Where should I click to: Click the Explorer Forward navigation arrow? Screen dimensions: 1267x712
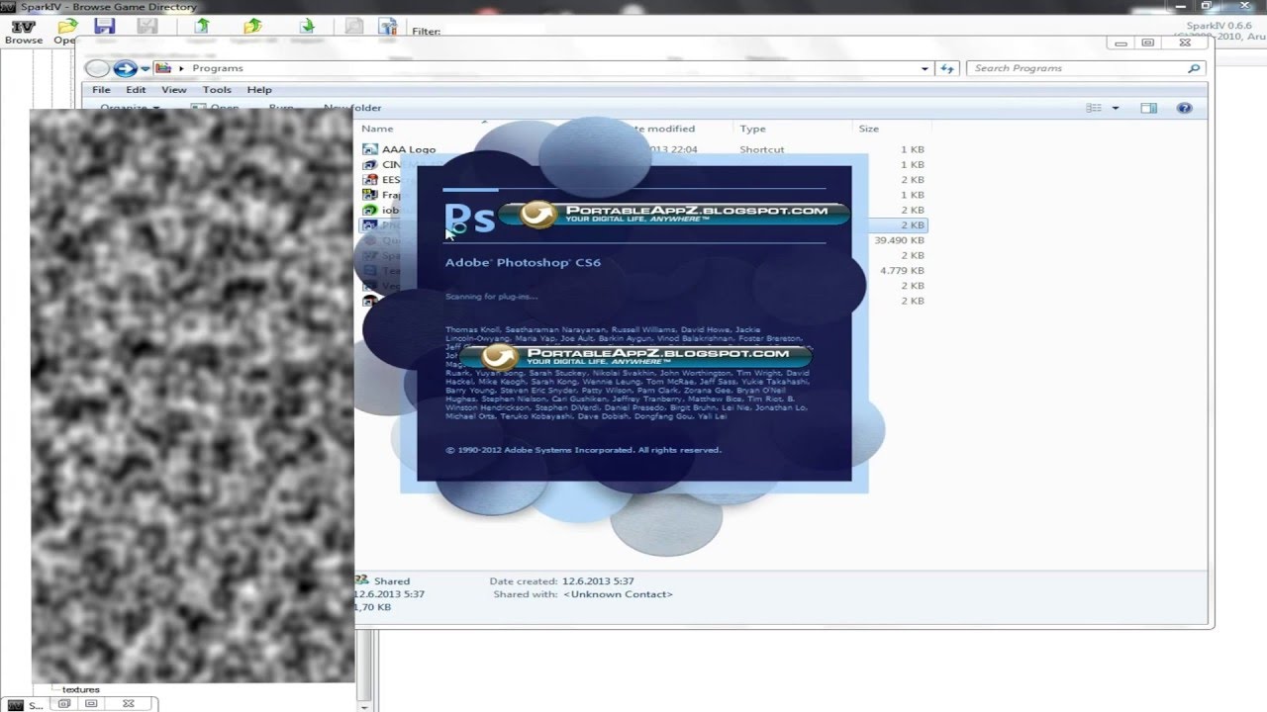click(125, 68)
